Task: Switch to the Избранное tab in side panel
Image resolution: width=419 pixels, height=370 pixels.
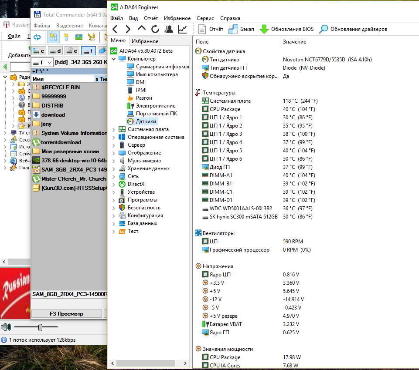Action: coord(145,41)
